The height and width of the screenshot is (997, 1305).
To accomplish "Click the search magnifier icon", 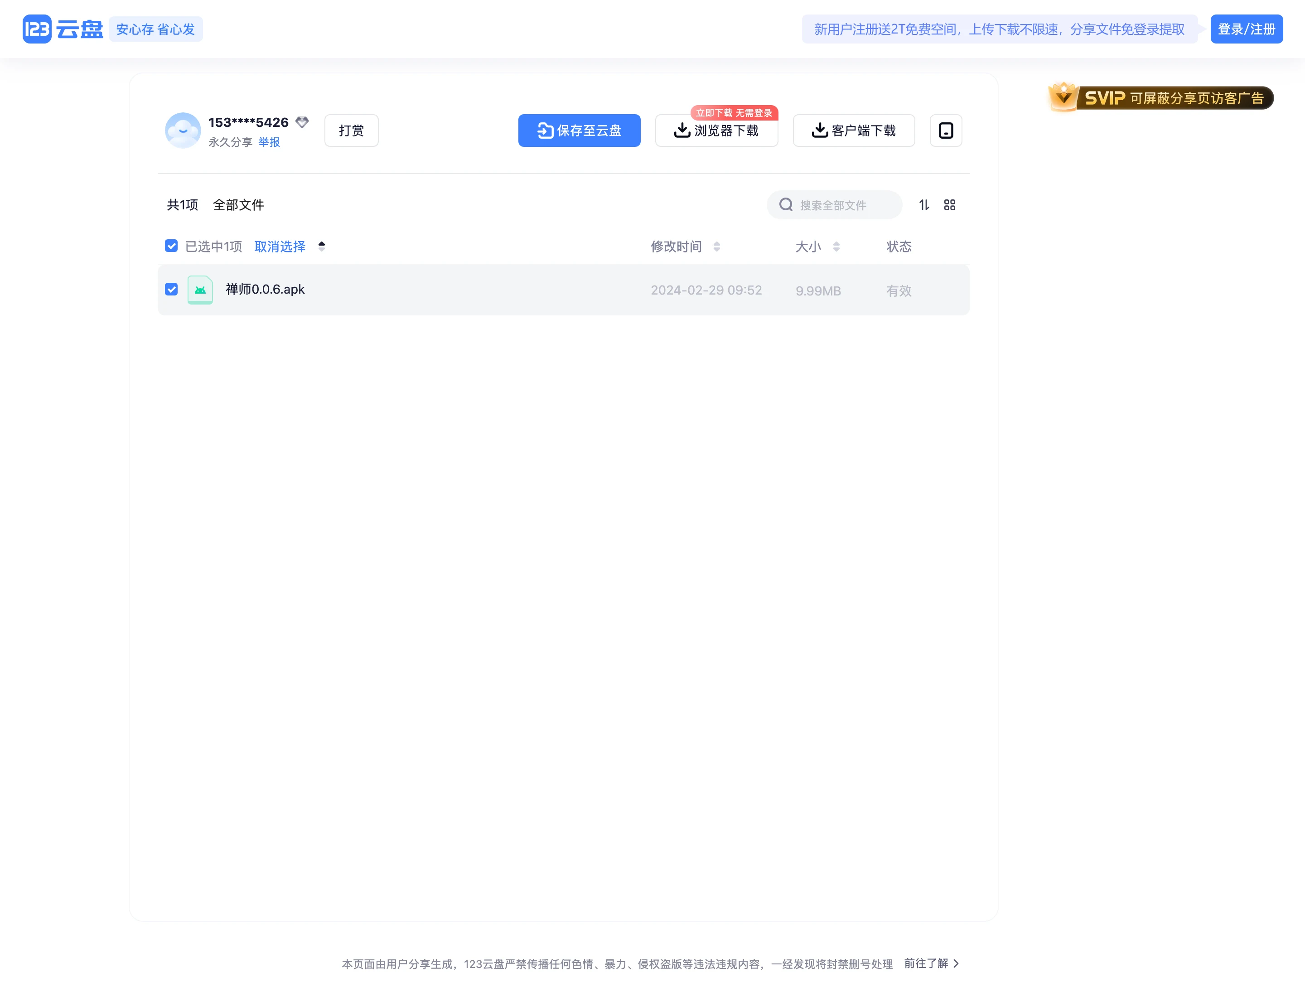I will [x=786, y=205].
